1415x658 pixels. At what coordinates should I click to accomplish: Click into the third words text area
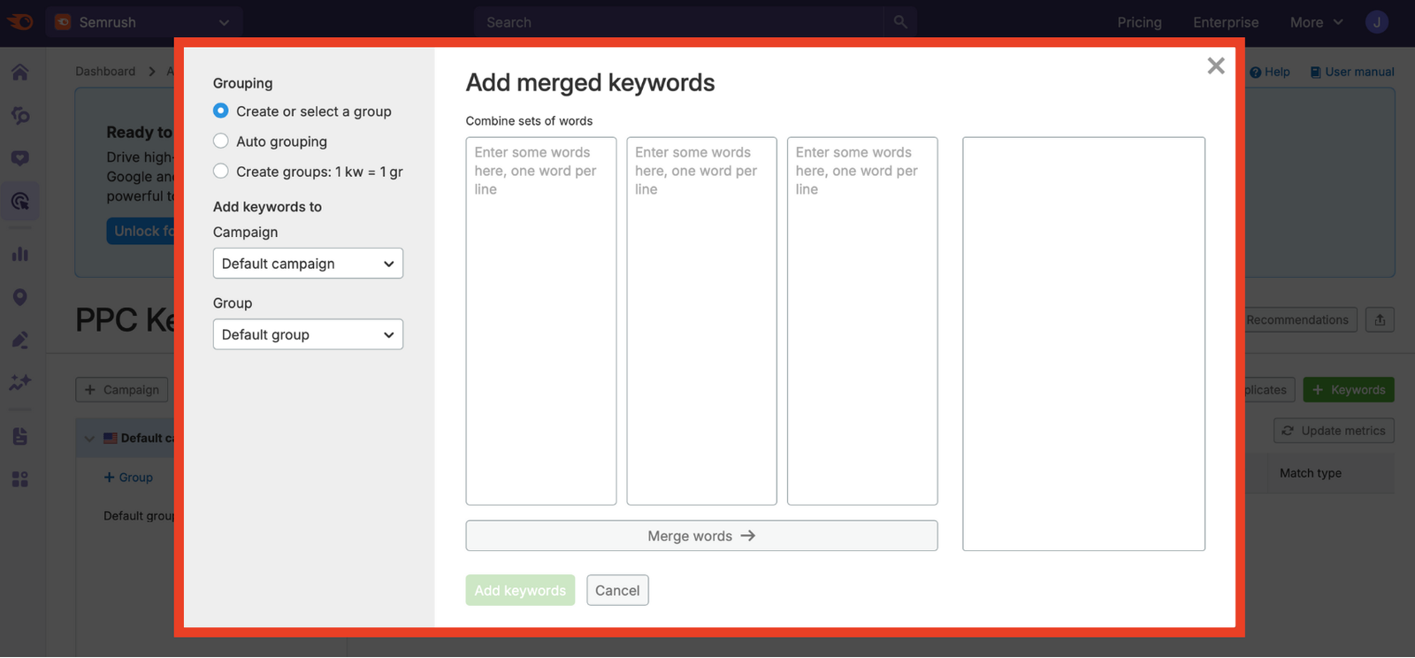click(x=862, y=321)
